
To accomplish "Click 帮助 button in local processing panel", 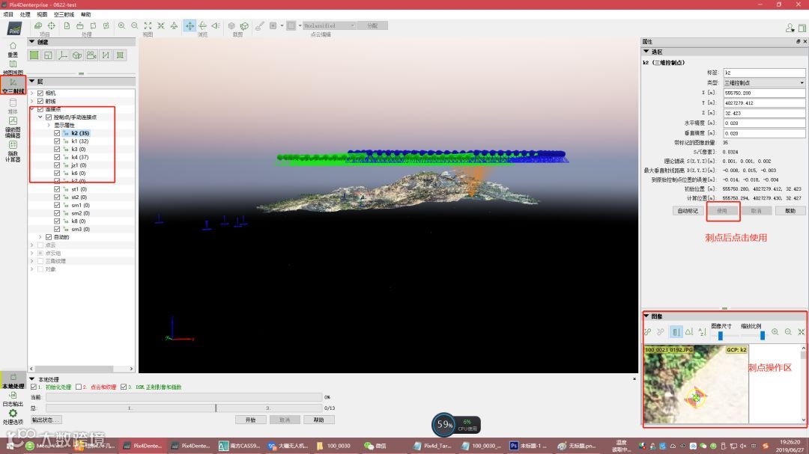I will click(318, 420).
